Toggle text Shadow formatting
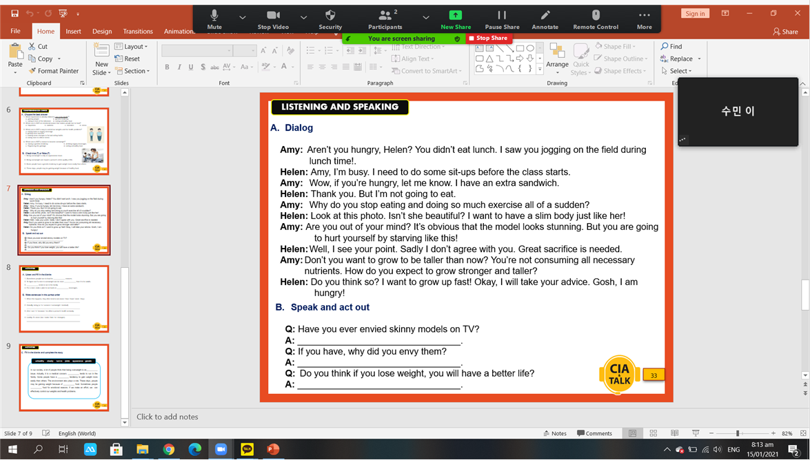Viewport: 810px width, 460px height. (x=203, y=67)
